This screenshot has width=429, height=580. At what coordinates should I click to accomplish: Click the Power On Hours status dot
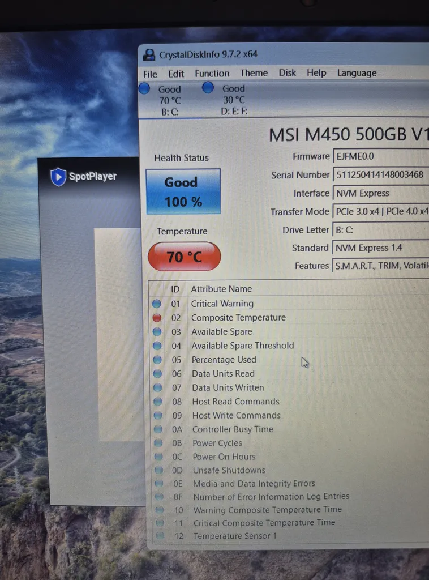click(x=159, y=457)
